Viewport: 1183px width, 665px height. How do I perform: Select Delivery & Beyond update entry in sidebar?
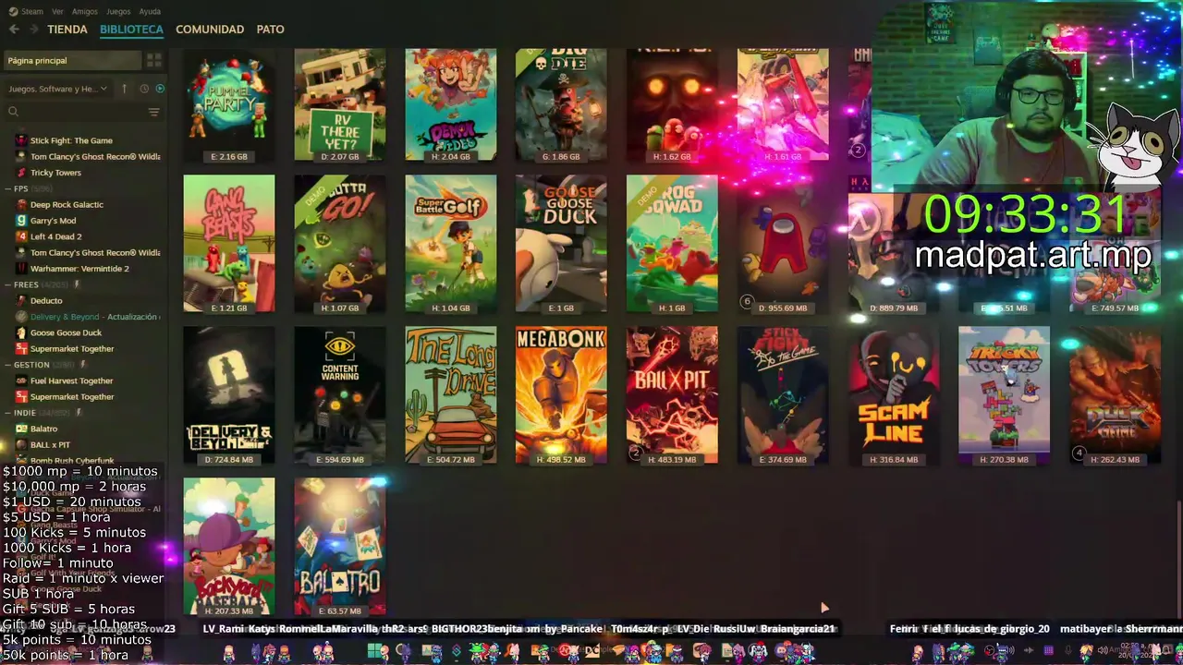(x=89, y=317)
